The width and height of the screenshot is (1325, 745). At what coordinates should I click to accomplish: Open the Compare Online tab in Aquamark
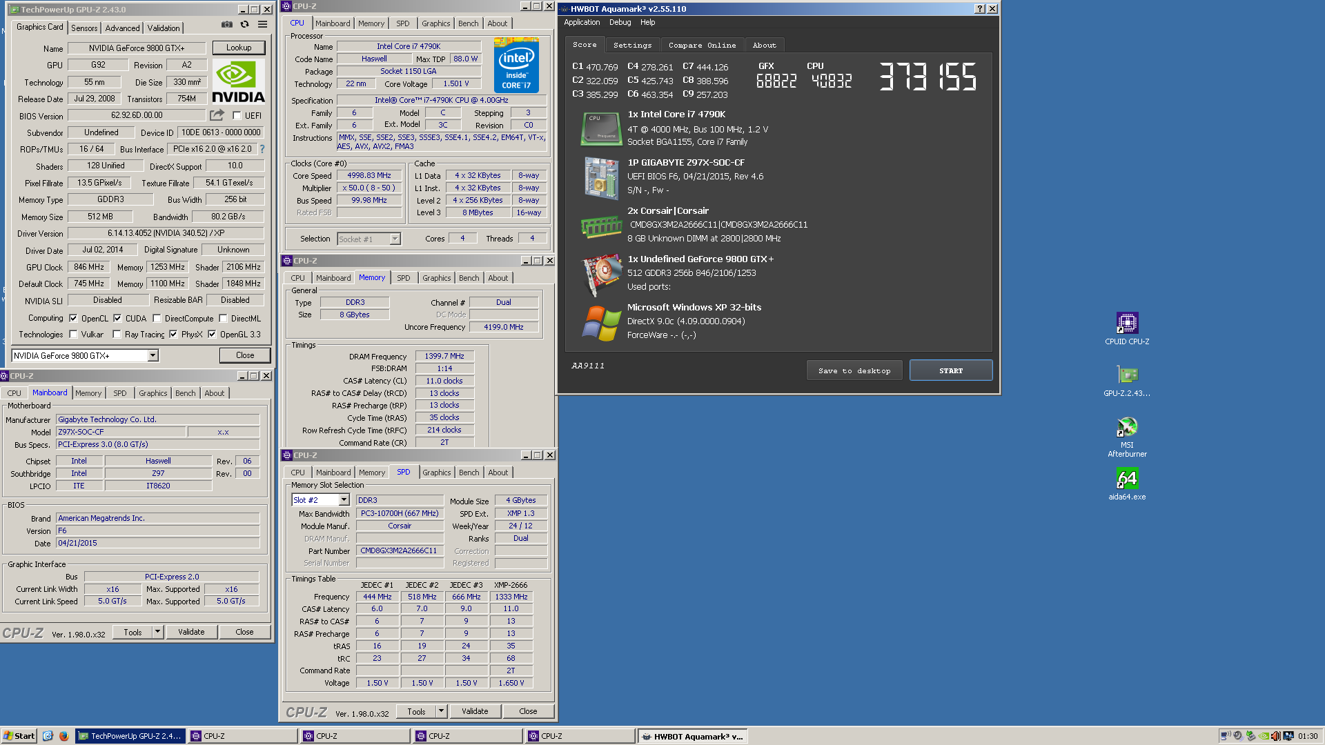tap(702, 45)
